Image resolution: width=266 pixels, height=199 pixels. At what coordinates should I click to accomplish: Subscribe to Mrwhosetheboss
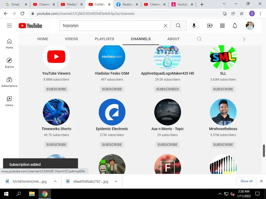tap(223, 145)
